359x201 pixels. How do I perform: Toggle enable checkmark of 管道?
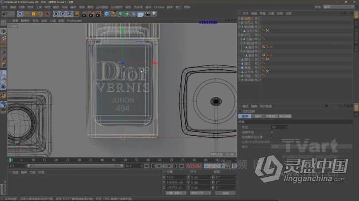point(260,68)
